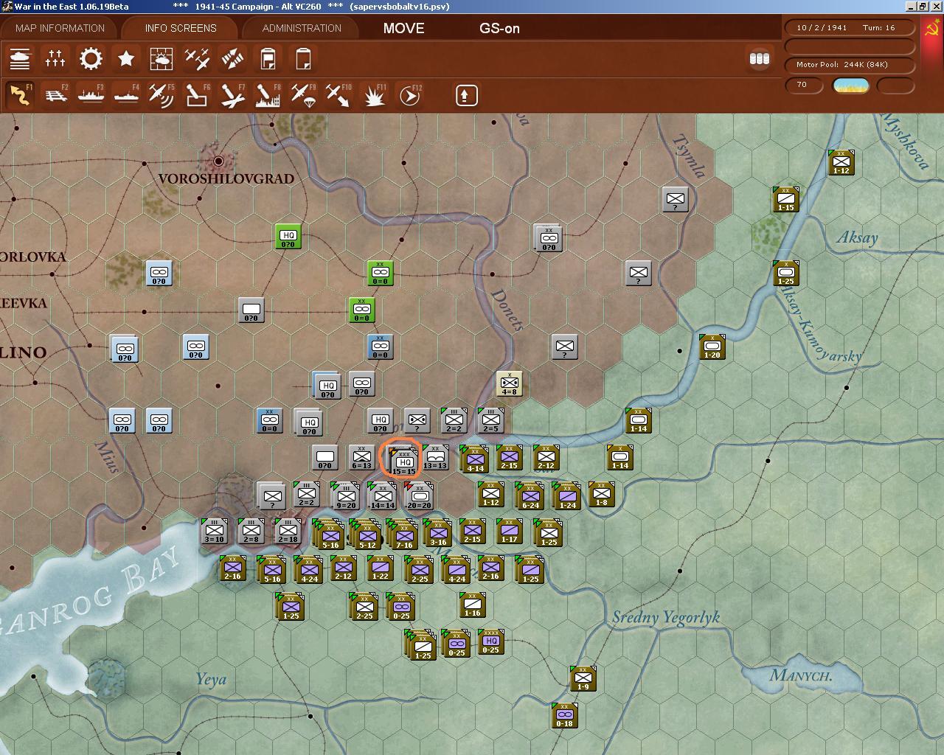Open the INFO SCREENS tab
The width and height of the screenshot is (944, 755).
click(x=181, y=28)
